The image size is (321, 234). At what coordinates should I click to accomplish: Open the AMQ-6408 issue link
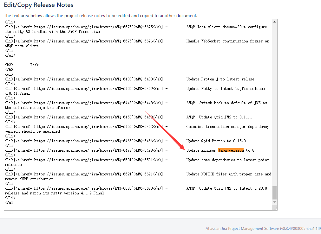[143, 79]
